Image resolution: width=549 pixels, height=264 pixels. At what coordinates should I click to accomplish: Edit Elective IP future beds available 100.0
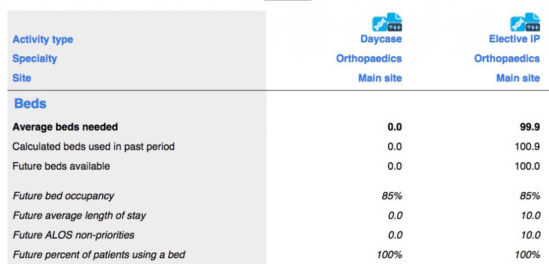528,166
